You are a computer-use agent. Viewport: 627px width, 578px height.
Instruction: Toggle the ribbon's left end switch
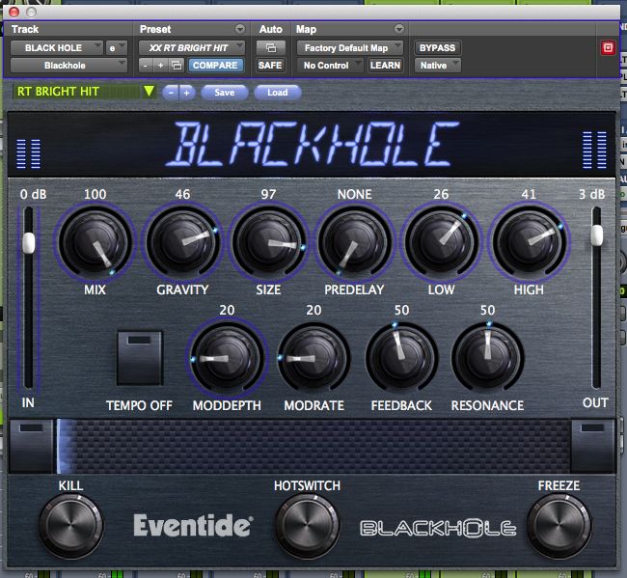point(31,446)
